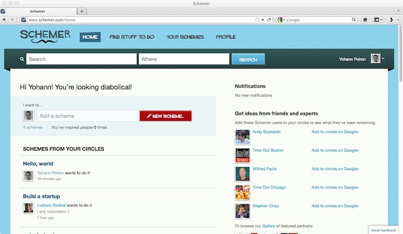Open the Google search engine dropdown
403x234 pixels.
point(280,20)
